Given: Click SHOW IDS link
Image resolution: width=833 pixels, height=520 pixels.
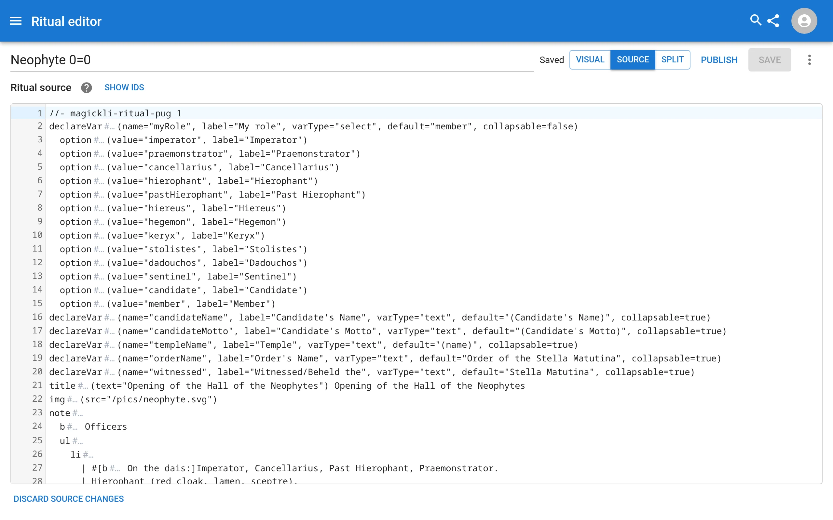Looking at the screenshot, I should tap(124, 88).
